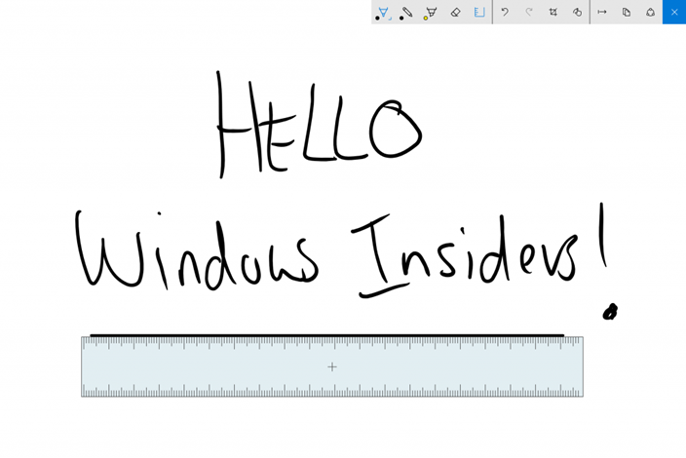The width and height of the screenshot is (686, 458).
Task: Click the yellow highlighter color dot
Action: click(425, 19)
